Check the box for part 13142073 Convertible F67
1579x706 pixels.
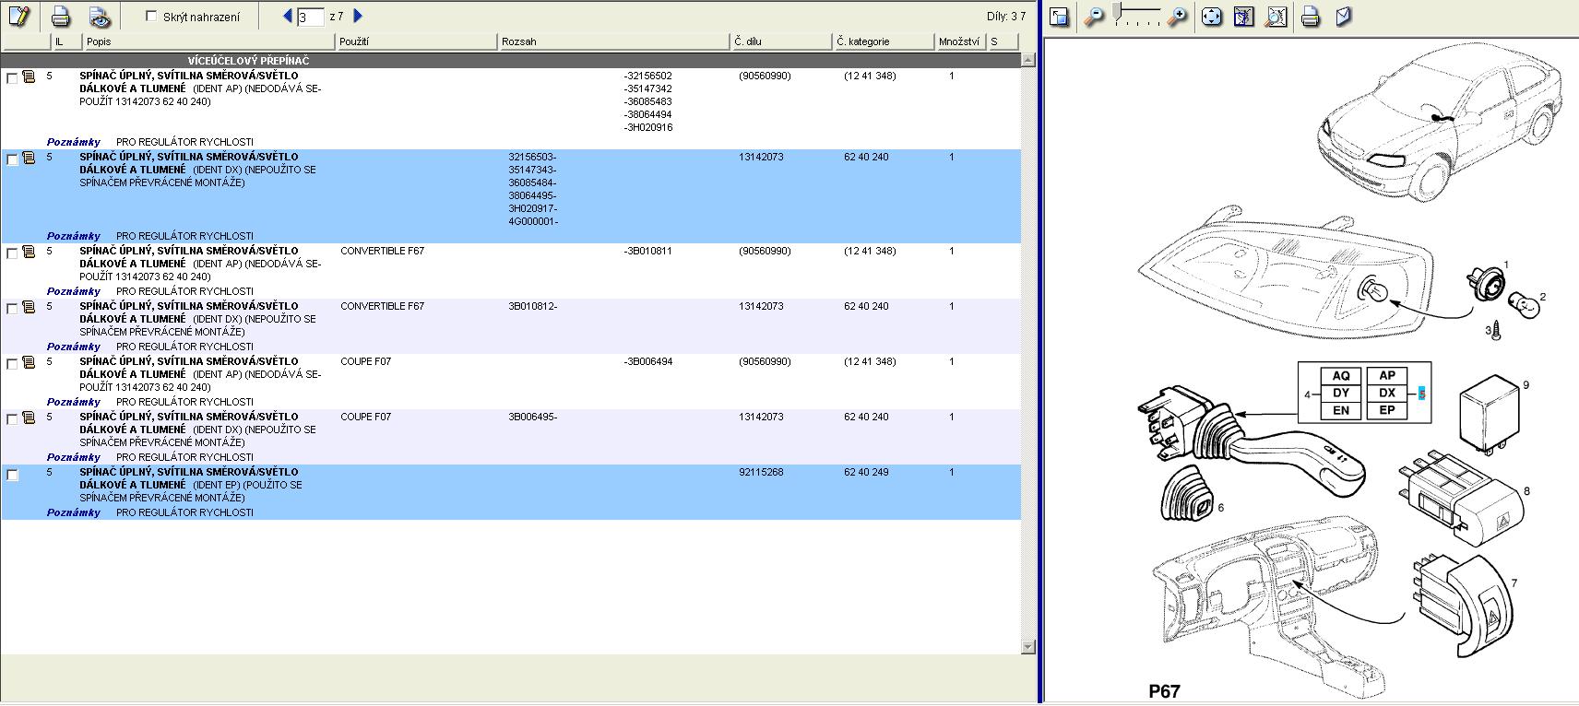pyautogui.click(x=12, y=309)
